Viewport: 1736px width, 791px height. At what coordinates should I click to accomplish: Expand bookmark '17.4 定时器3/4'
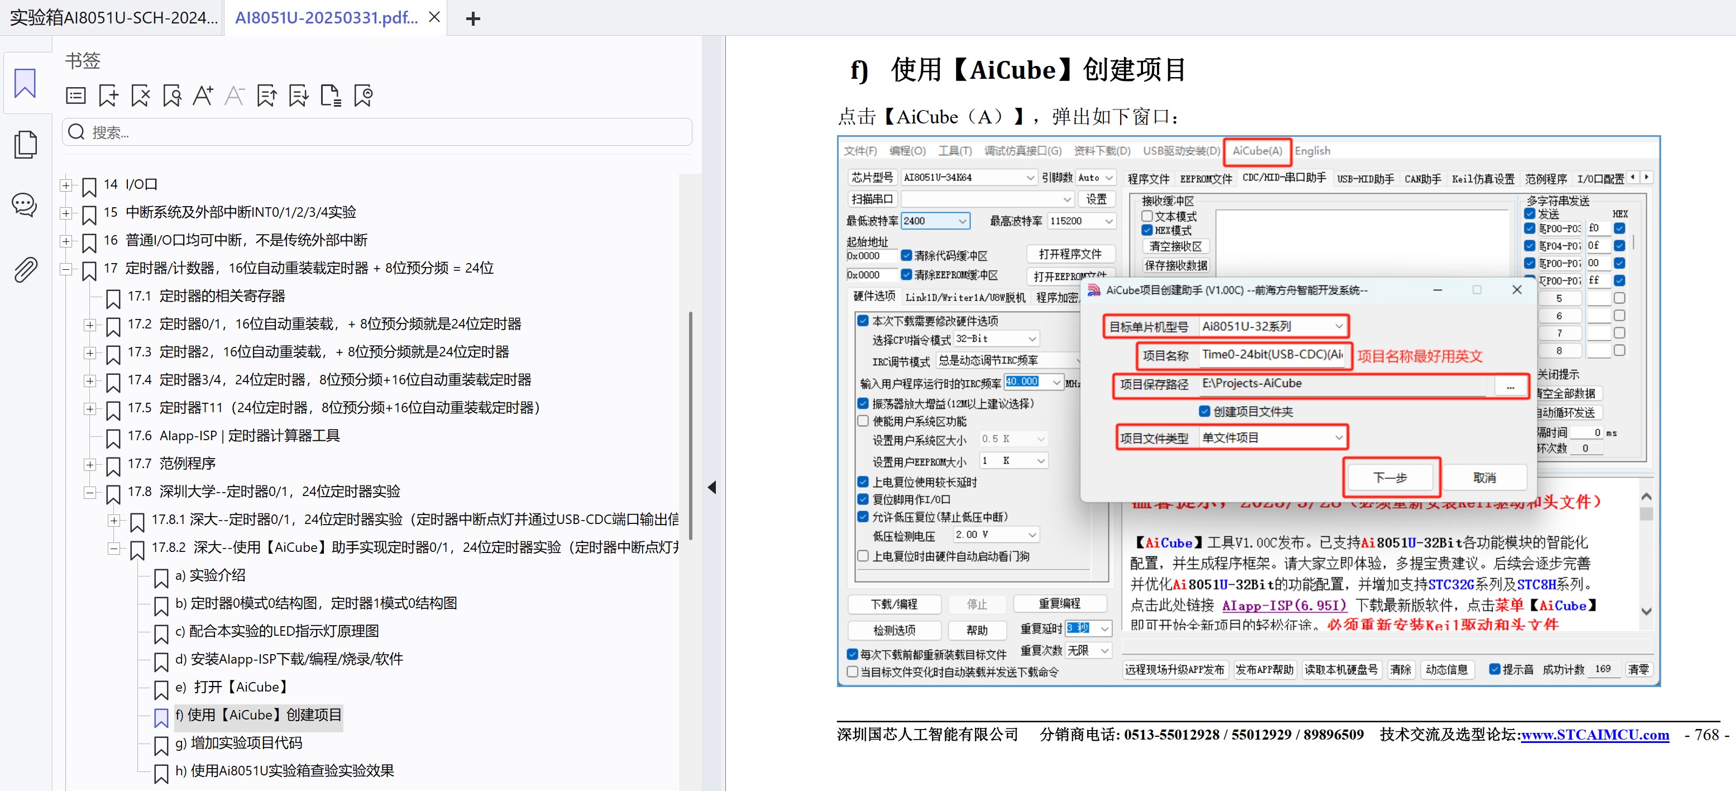[90, 381]
